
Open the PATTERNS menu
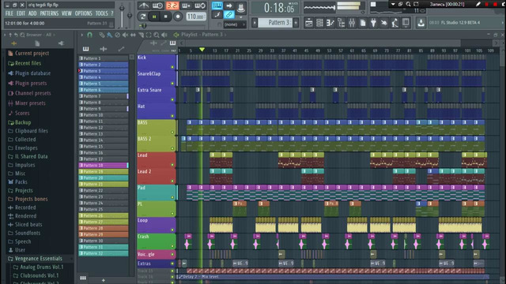pos(49,13)
